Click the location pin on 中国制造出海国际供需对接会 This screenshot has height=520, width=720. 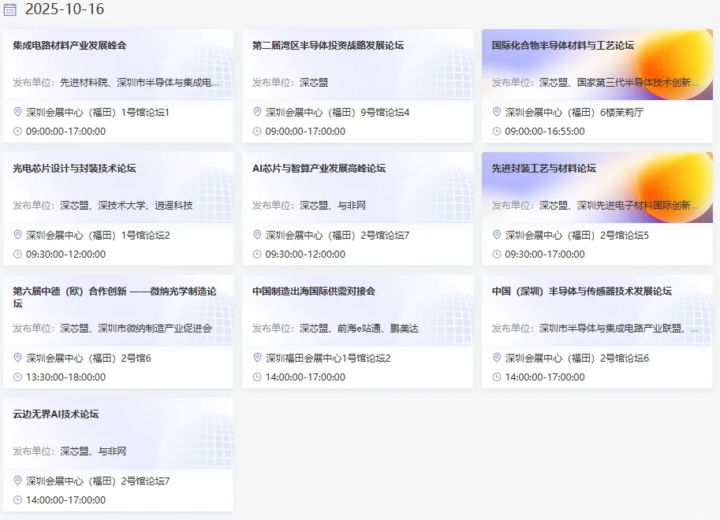click(256, 358)
